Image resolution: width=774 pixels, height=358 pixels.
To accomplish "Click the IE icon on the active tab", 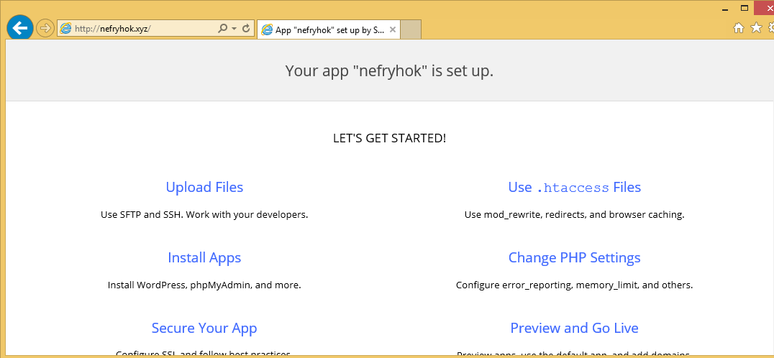I will coord(267,30).
